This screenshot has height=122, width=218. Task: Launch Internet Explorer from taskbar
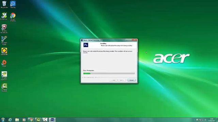(10, 120)
